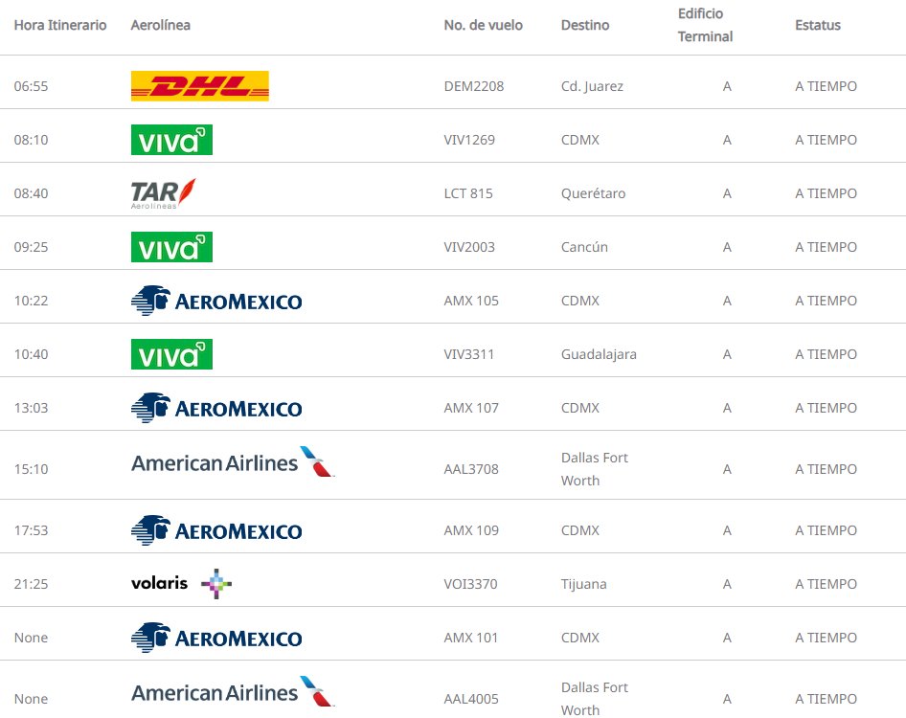906x718 pixels.
Task: Click the Aerolínea column header
Action: [160, 25]
